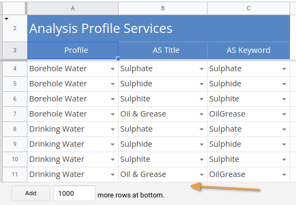Click Drinking Water text in row 11

coord(57,175)
